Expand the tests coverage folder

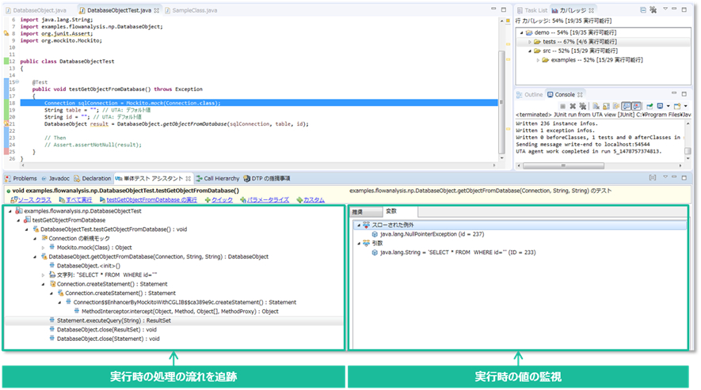tap(530, 42)
